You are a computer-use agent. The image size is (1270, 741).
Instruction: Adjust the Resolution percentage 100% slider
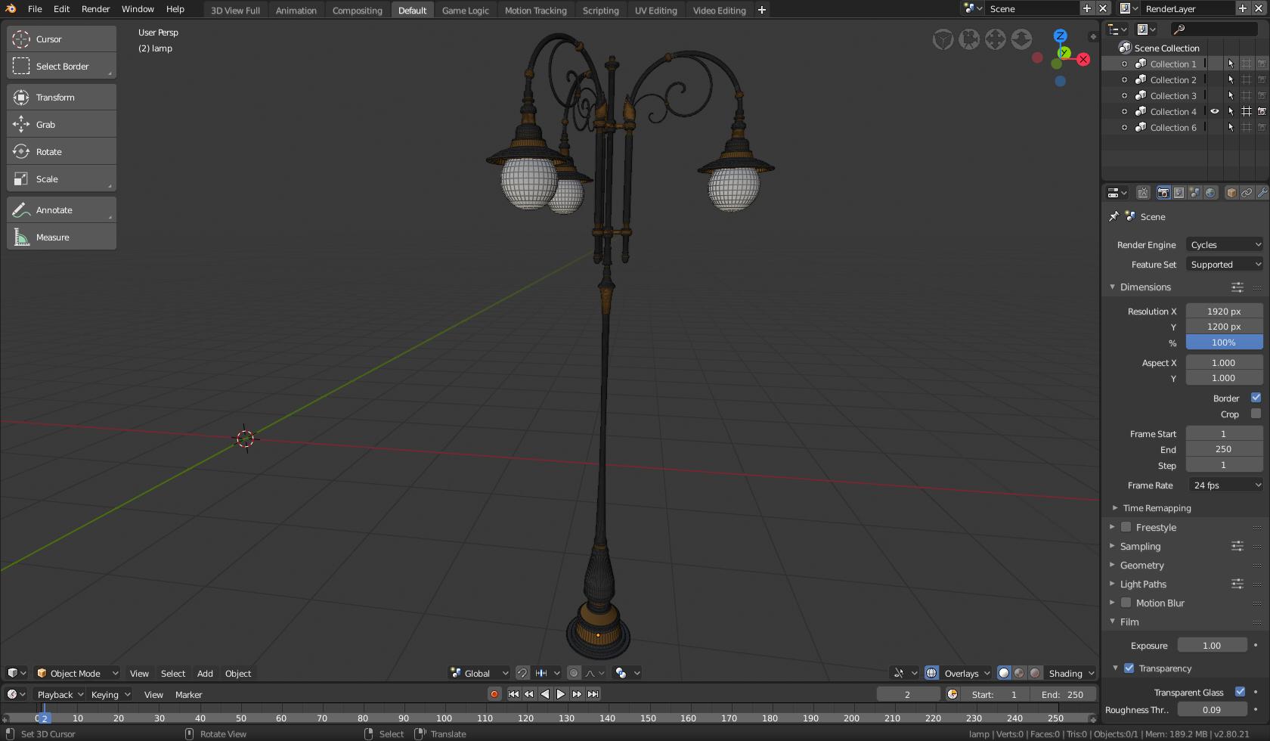pyautogui.click(x=1224, y=343)
